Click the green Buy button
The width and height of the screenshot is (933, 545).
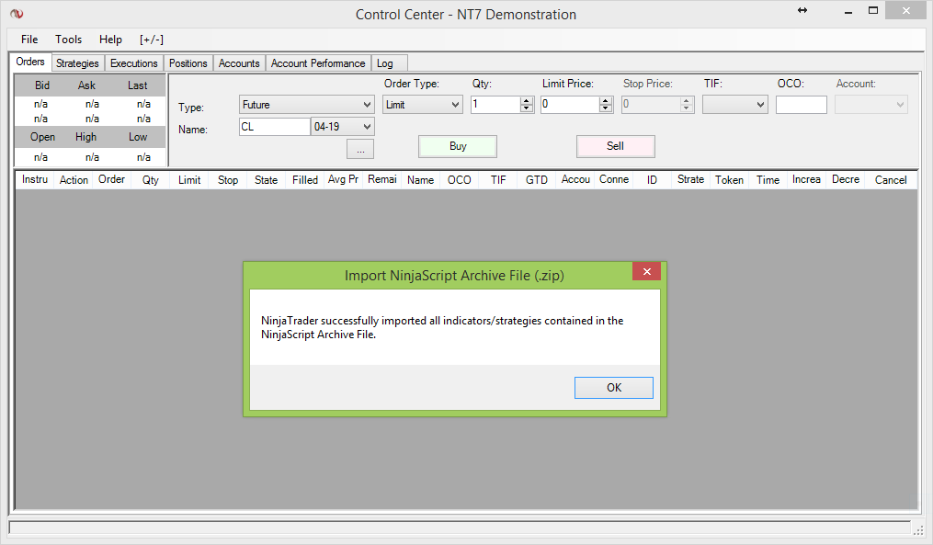coord(458,146)
